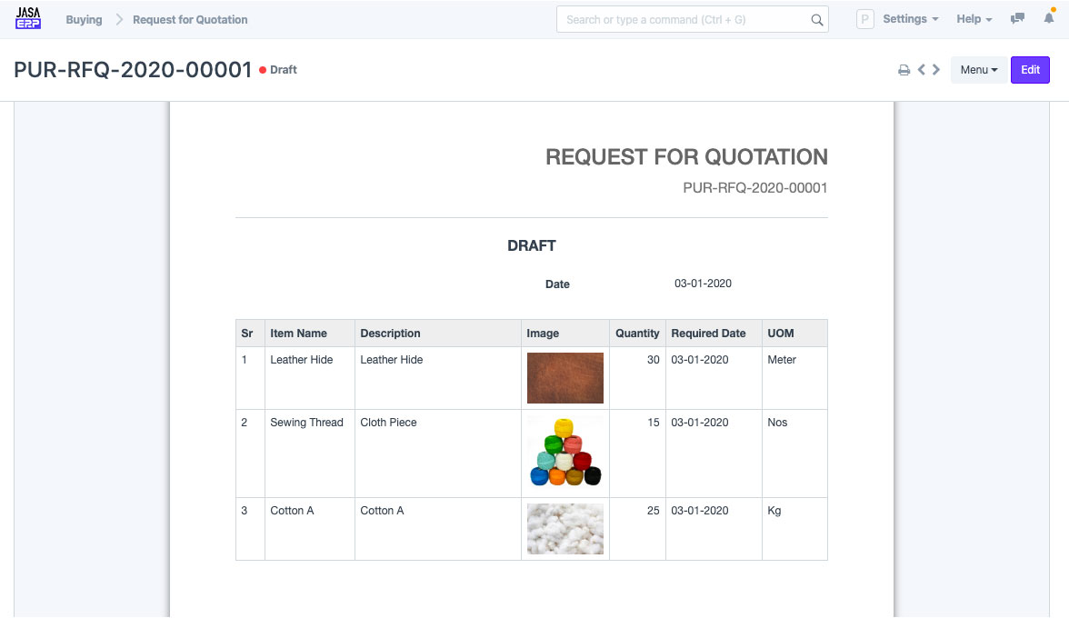Viewport: 1069px width, 618px height.
Task: Go to next document arrow
Action: [x=936, y=70]
